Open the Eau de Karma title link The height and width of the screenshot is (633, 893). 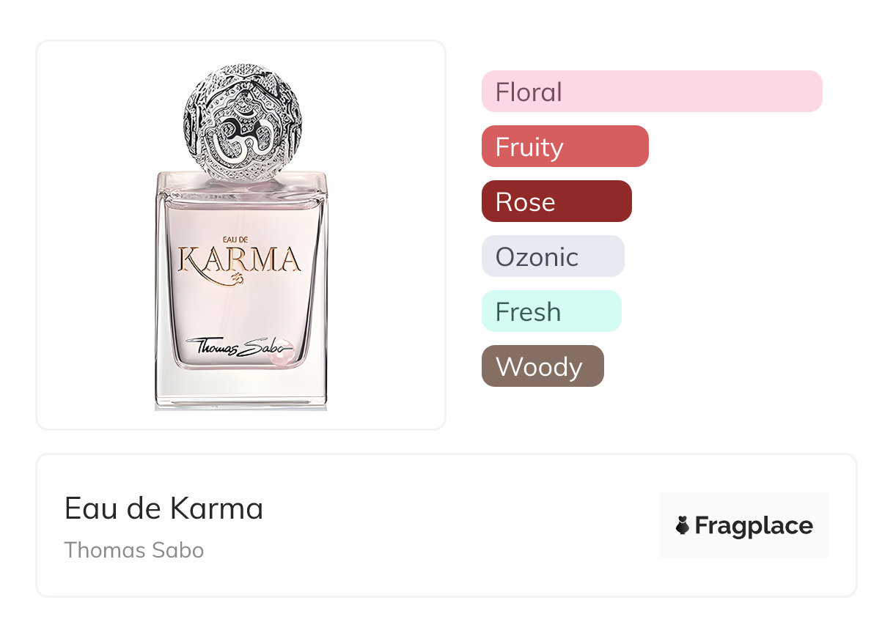click(163, 508)
